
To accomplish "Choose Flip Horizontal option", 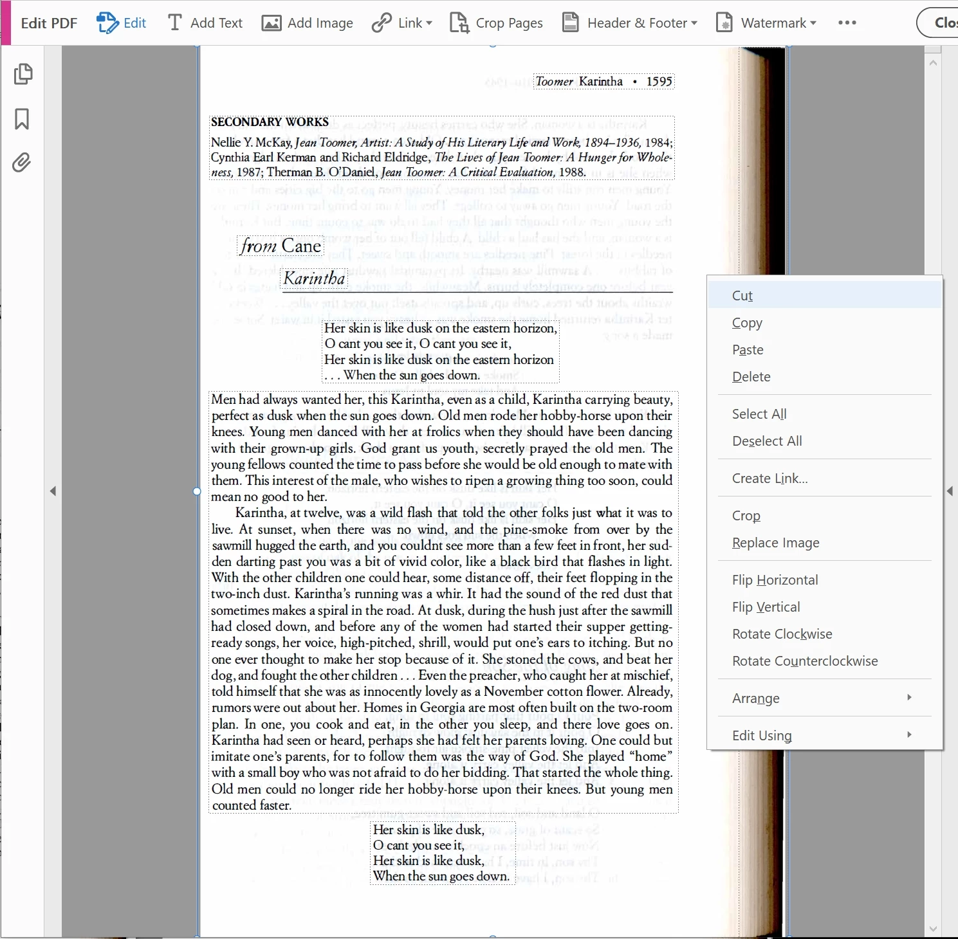I will point(825,579).
